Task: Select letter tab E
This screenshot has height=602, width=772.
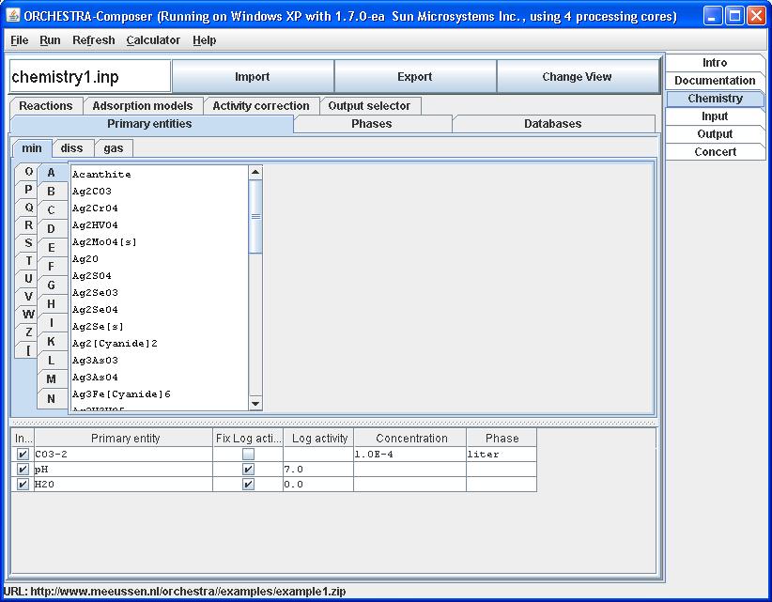Action: (52, 248)
